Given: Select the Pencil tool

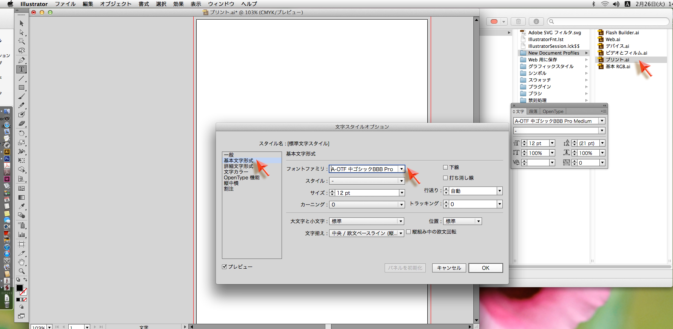Looking at the screenshot, I should click(x=22, y=106).
